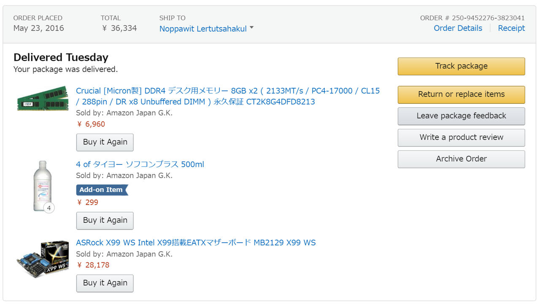Buy the ASRock motherboard again
The width and height of the screenshot is (540, 305).
pos(105,283)
